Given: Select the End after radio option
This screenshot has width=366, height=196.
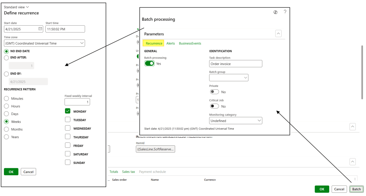Looking at the screenshot, I should point(6,57).
